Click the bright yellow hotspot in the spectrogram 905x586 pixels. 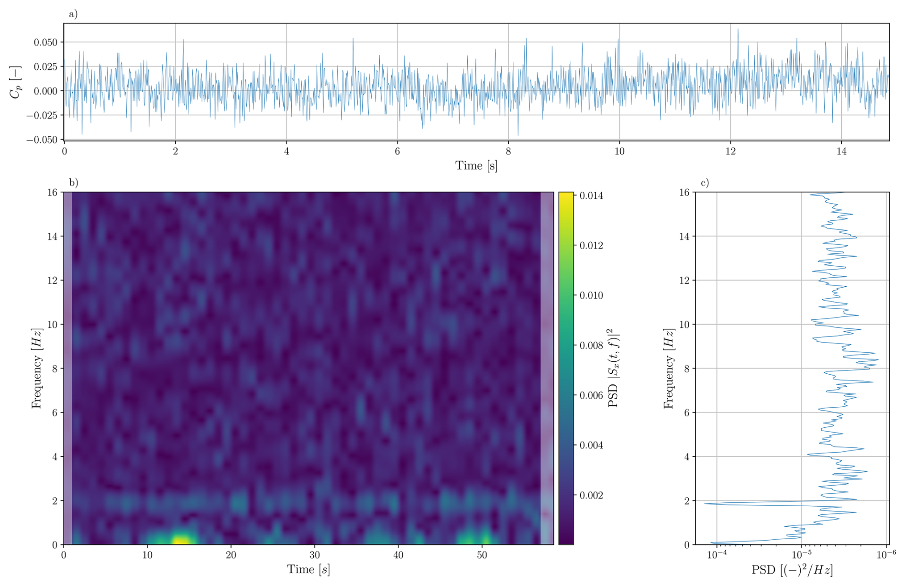(x=180, y=540)
